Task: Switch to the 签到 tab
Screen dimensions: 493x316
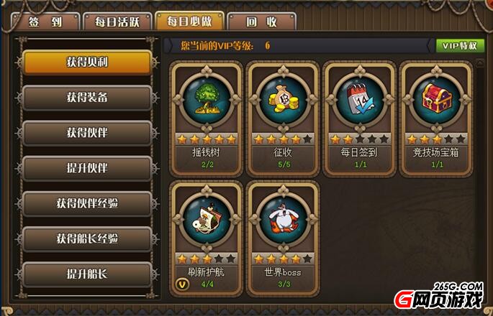Action: point(45,22)
